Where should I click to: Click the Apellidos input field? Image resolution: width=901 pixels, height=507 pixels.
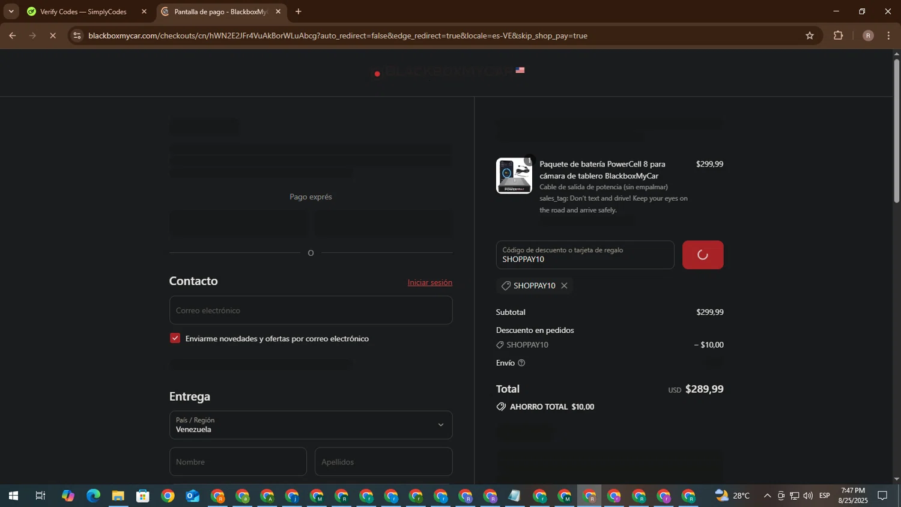click(x=383, y=461)
